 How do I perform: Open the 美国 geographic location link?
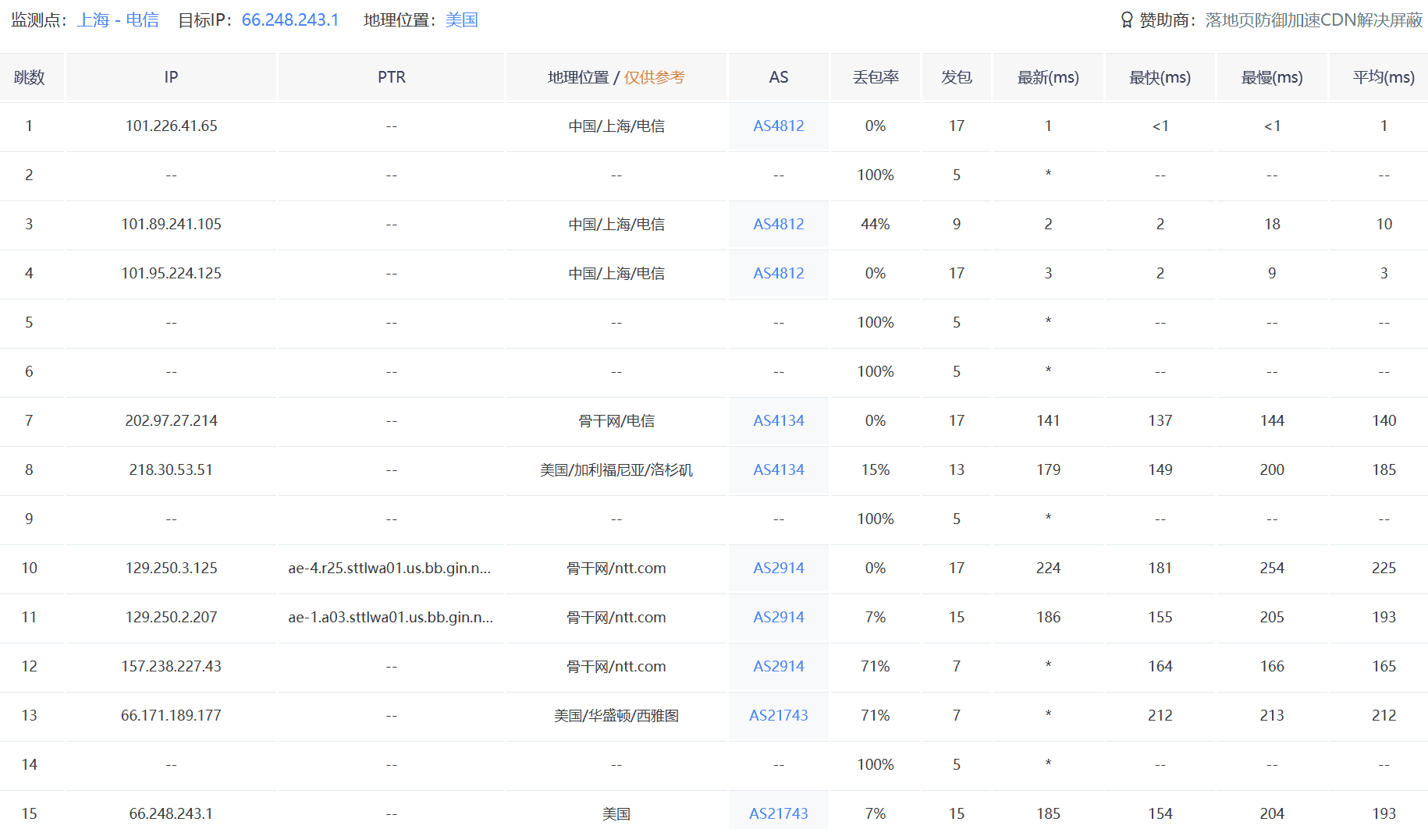(x=460, y=19)
